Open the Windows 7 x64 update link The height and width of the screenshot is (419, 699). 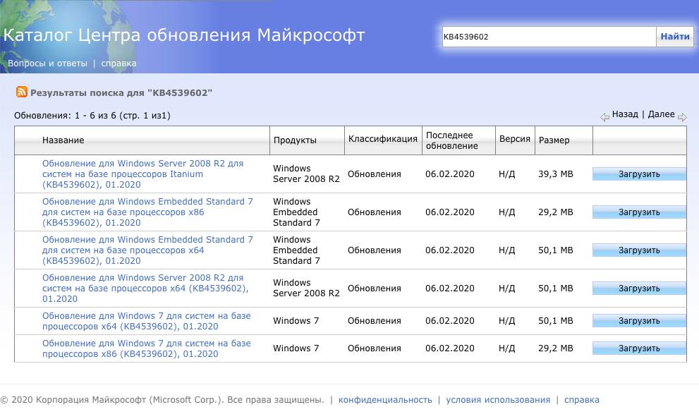point(147,321)
